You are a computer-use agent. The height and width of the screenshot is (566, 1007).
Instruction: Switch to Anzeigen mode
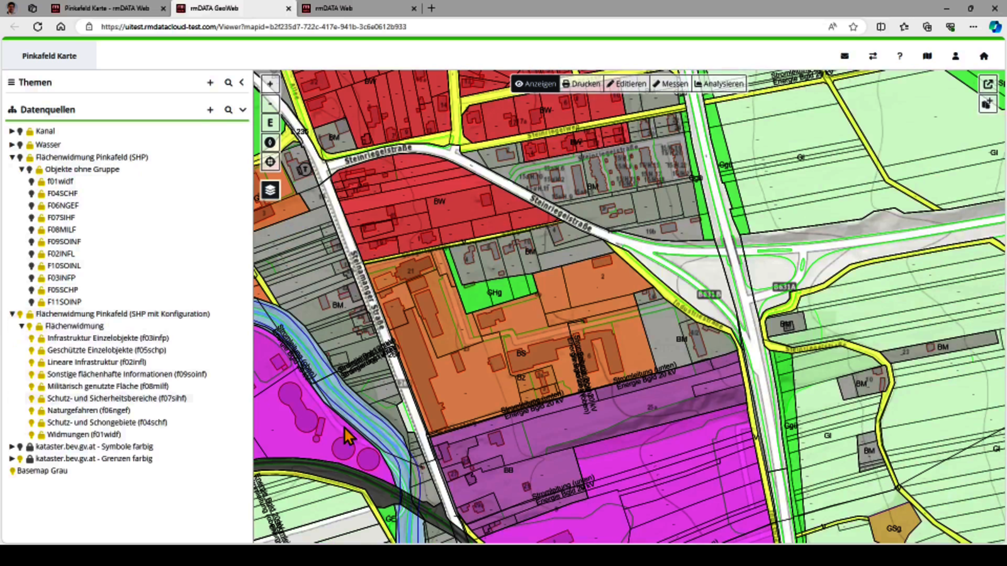(536, 84)
